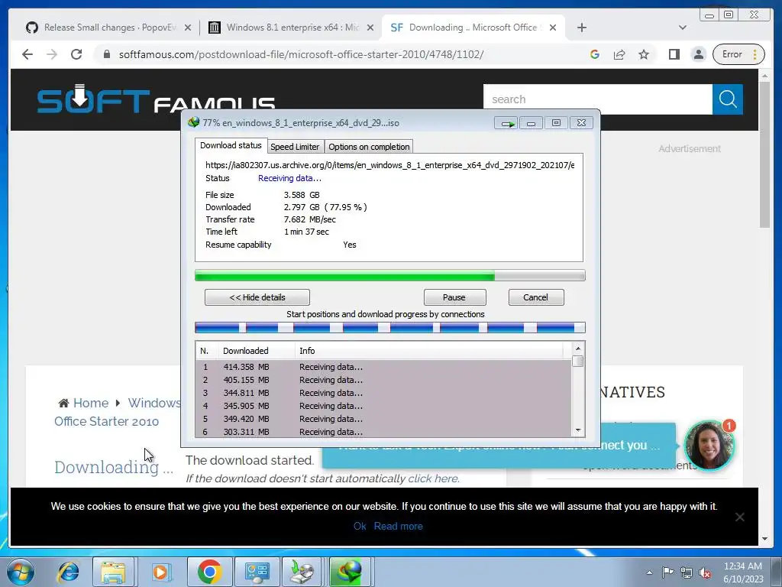Click the Hide details button
The width and height of the screenshot is (782, 587).
tap(257, 297)
